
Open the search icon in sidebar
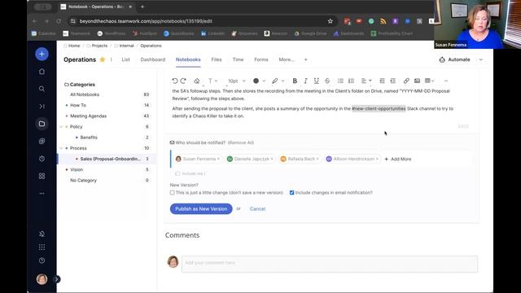(42, 89)
